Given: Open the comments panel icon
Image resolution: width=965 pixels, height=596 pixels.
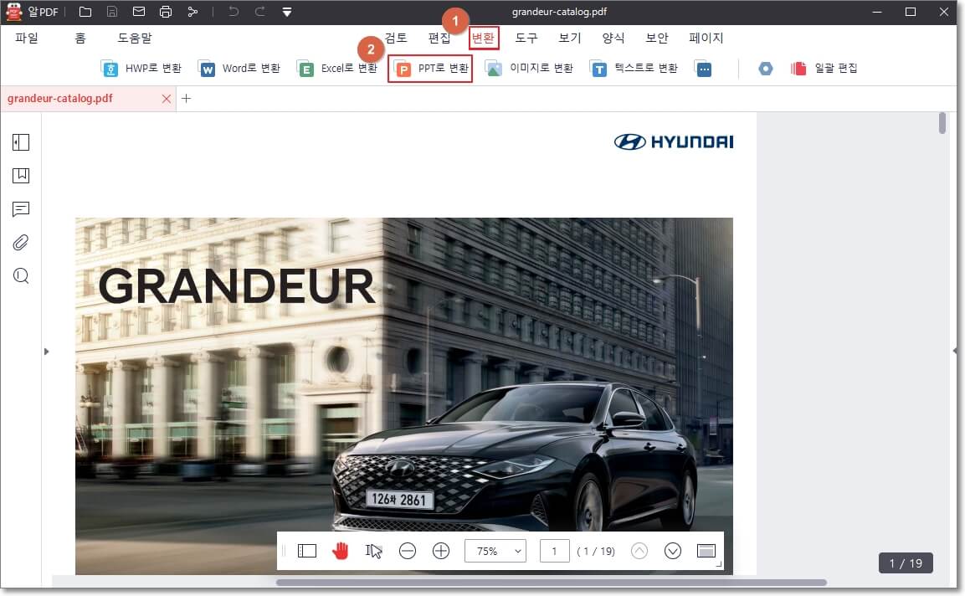Looking at the screenshot, I should click(21, 209).
